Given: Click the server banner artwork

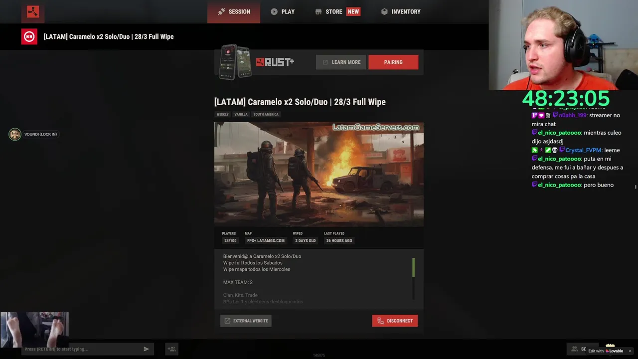Looking at the screenshot, I should [x=319, y=174].
